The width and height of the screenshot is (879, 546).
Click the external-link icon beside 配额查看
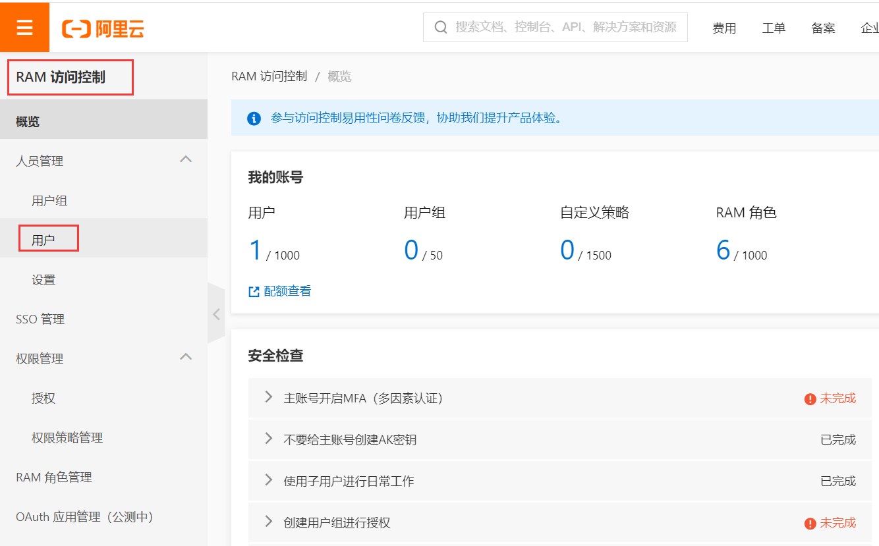(x=253, y=290)
